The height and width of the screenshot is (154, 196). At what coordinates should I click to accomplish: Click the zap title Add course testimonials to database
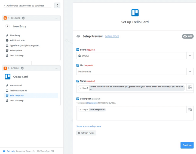25,6
